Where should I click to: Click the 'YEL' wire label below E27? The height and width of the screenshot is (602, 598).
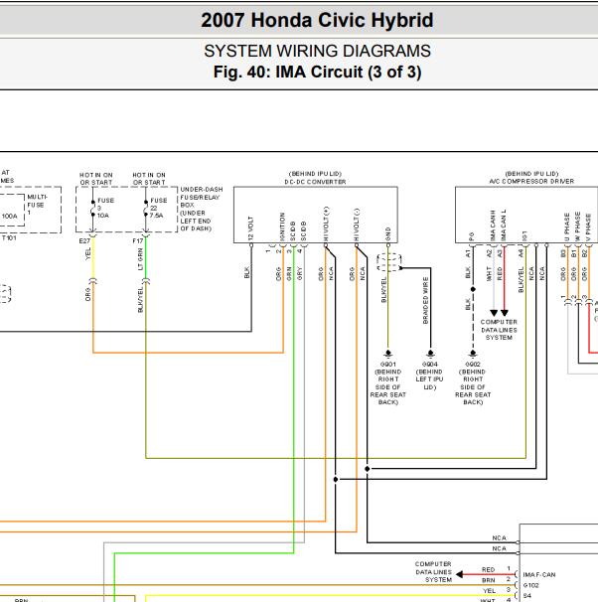click(x=88, y=253)
